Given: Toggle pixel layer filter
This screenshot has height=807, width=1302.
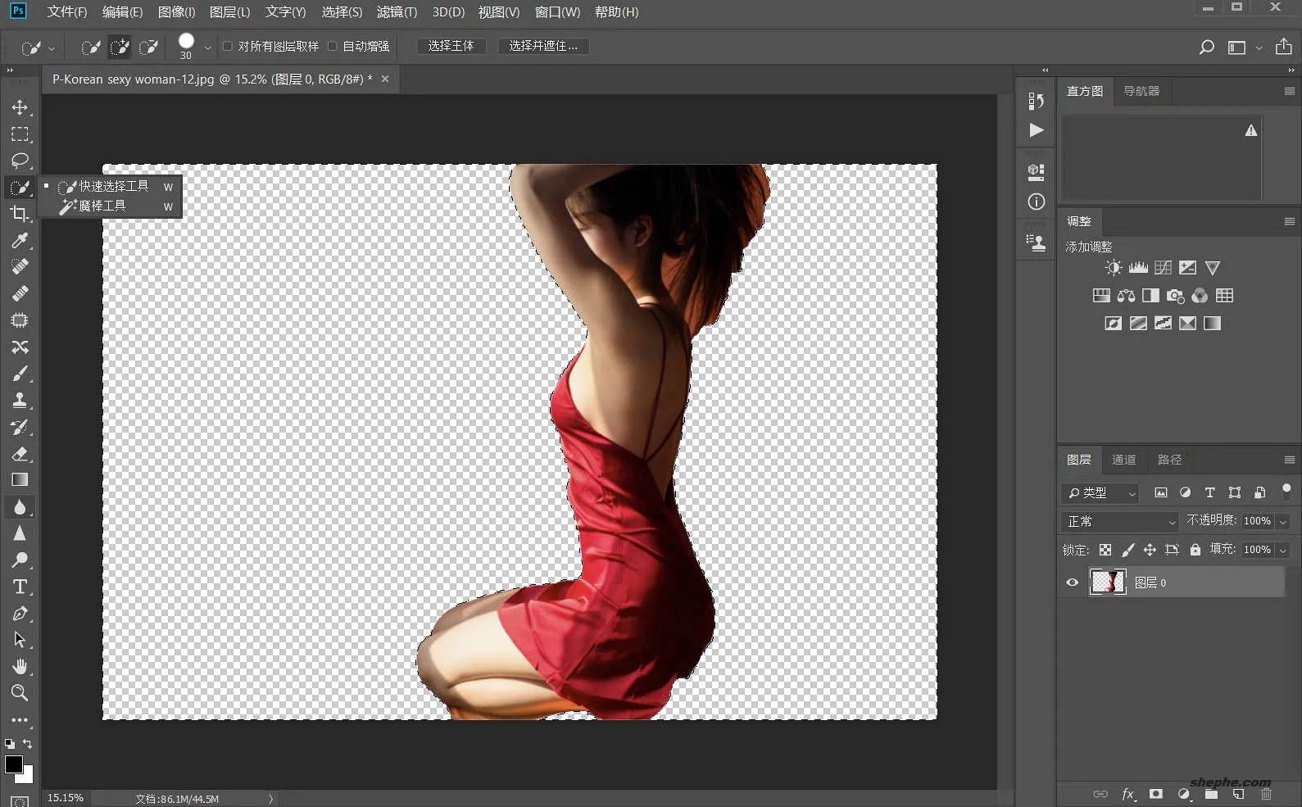Looking at the screenshot, I should point(1160,492).
